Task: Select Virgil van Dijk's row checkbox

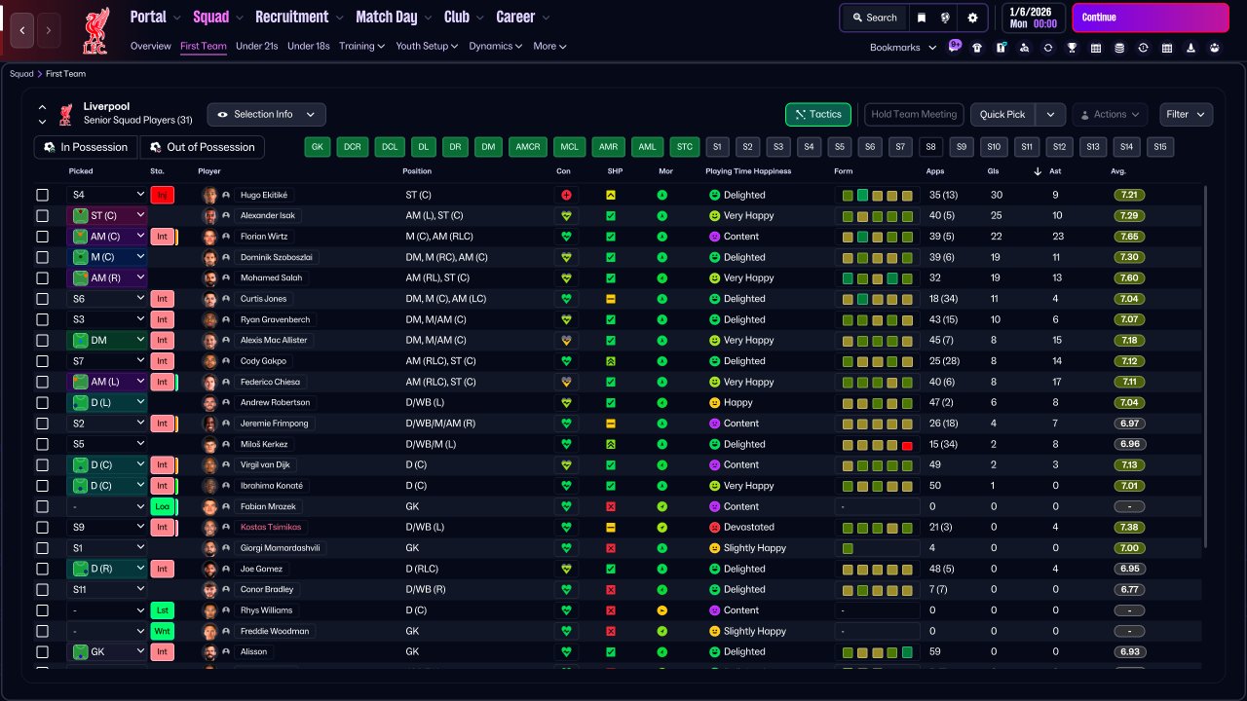Action: tap(42, 464)
